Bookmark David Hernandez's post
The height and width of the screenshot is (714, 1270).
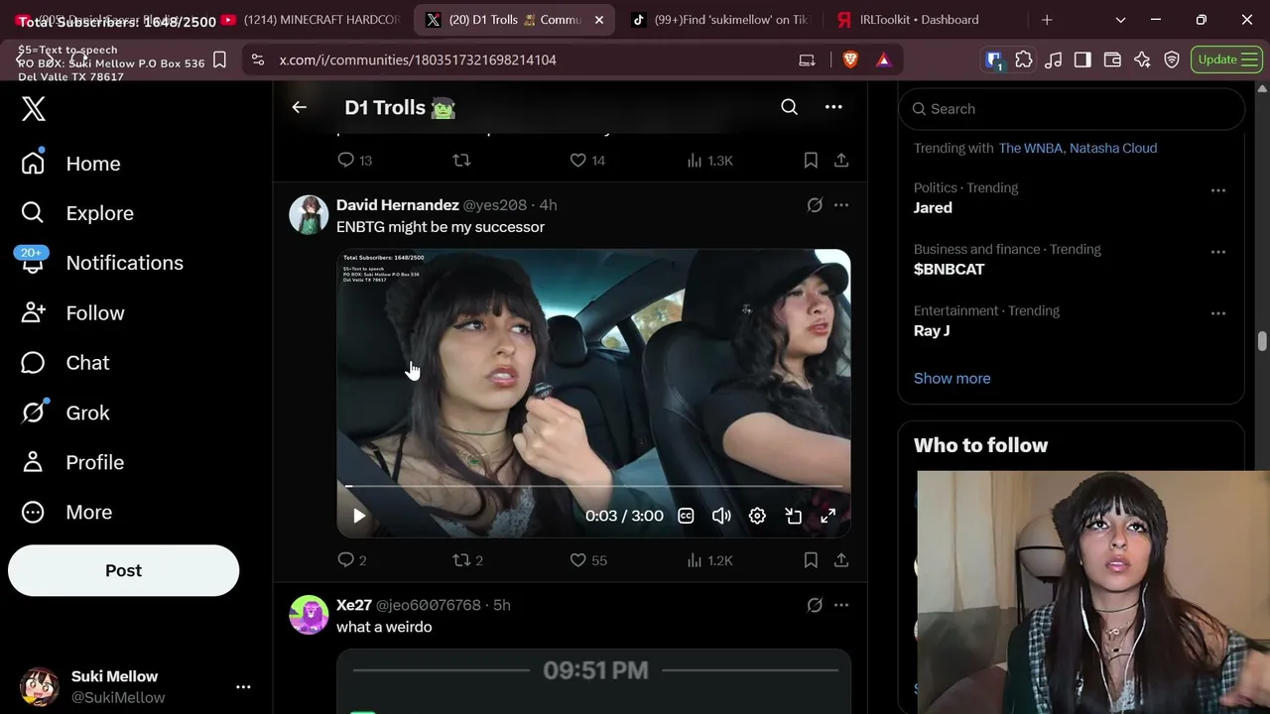tap(811, 560)
